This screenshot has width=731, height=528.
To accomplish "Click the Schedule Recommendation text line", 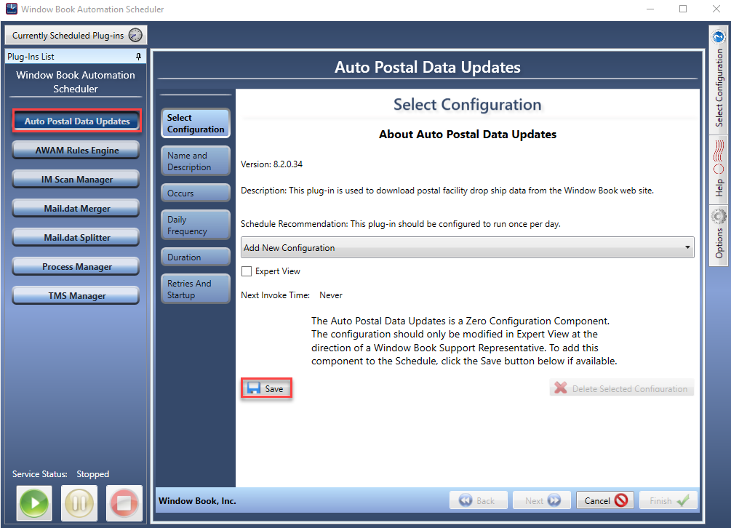I will click(x=401, y=224).
